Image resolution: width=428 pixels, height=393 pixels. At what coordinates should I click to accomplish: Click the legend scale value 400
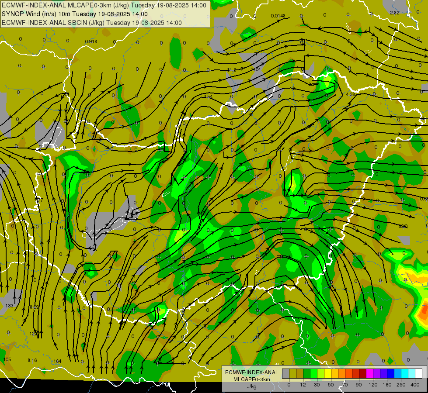click(x=415, y=385)
